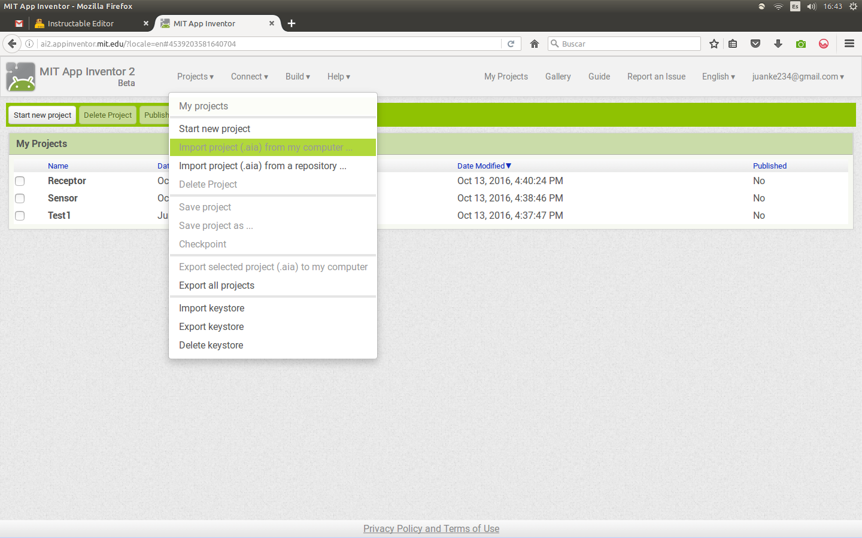Open the Help dropdown menu
The height and width of the screenshot is (538, 862).
[338, 77]
